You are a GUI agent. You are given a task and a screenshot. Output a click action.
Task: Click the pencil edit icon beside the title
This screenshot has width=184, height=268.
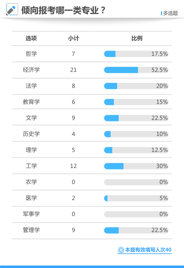coord(12,10)
